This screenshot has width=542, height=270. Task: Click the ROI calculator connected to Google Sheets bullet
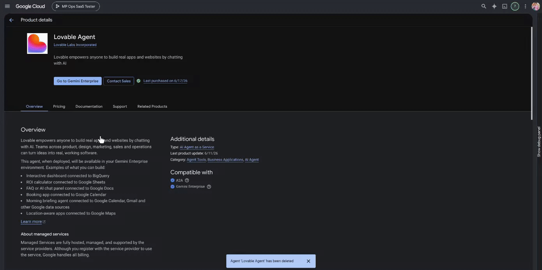tap(66, 182)
